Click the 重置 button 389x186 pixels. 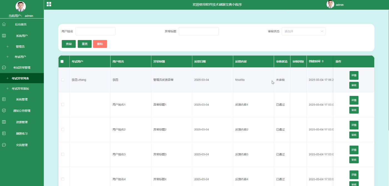[x=85, y=44]
